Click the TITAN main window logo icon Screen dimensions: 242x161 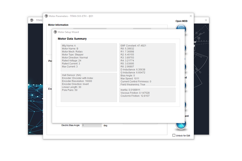32,20
